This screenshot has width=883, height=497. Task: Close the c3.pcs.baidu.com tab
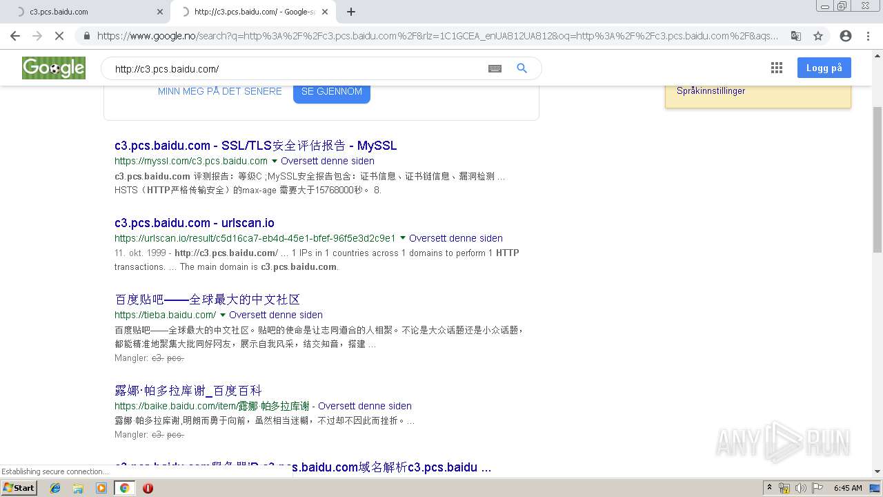click(x=160, y=12)
